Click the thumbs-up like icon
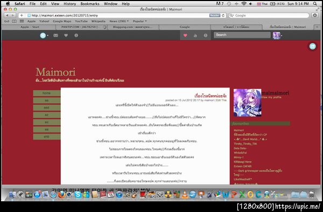The height and width of the screenshot is (212, 323). point(195,35)
